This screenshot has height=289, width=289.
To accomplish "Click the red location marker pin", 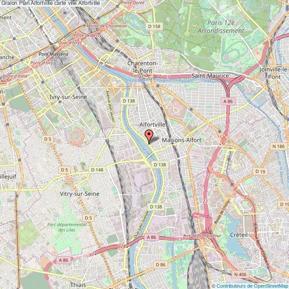I will pyautogui.click(x=149, y=136).
